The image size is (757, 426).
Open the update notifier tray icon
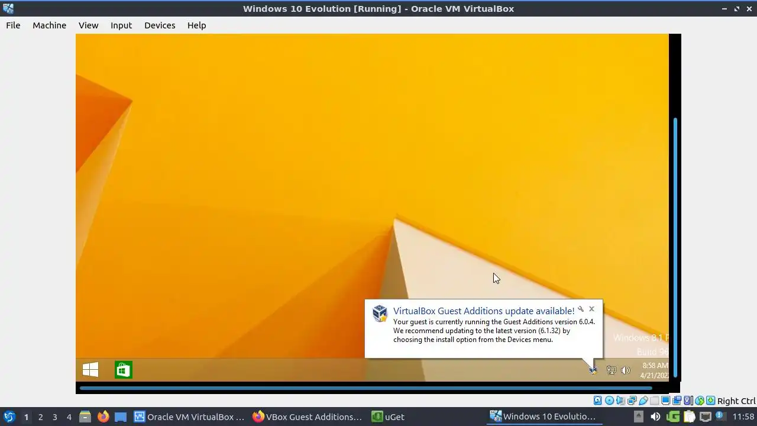click(720, 417)
